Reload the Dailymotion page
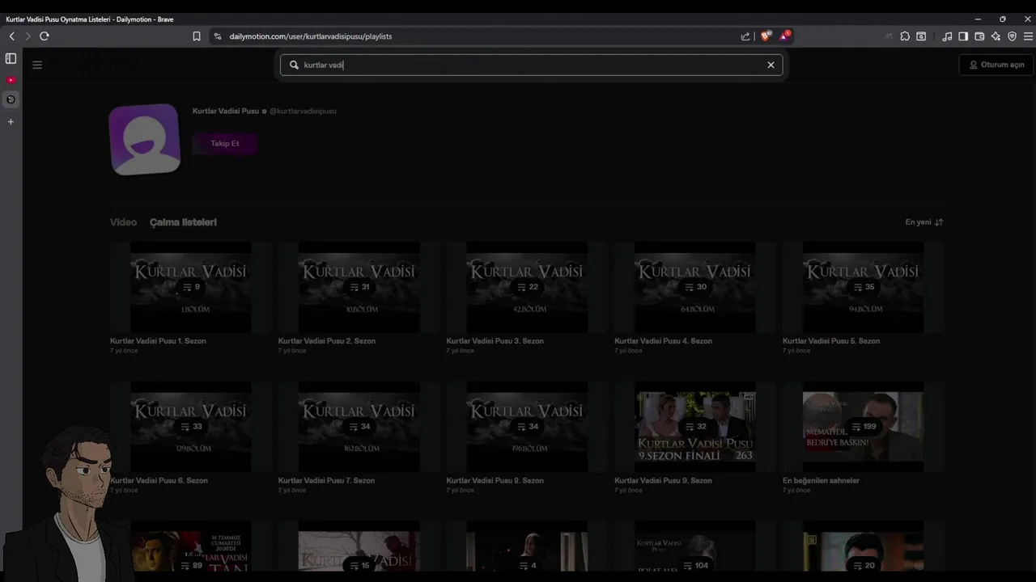This screenshot has width=1036, height=582. tap(45, 36)
